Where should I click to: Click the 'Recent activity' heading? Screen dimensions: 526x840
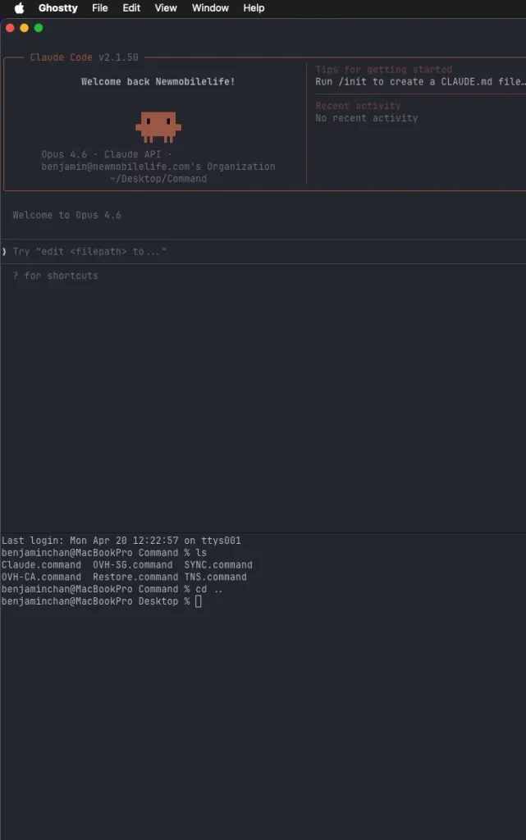[x=358, y=106]
